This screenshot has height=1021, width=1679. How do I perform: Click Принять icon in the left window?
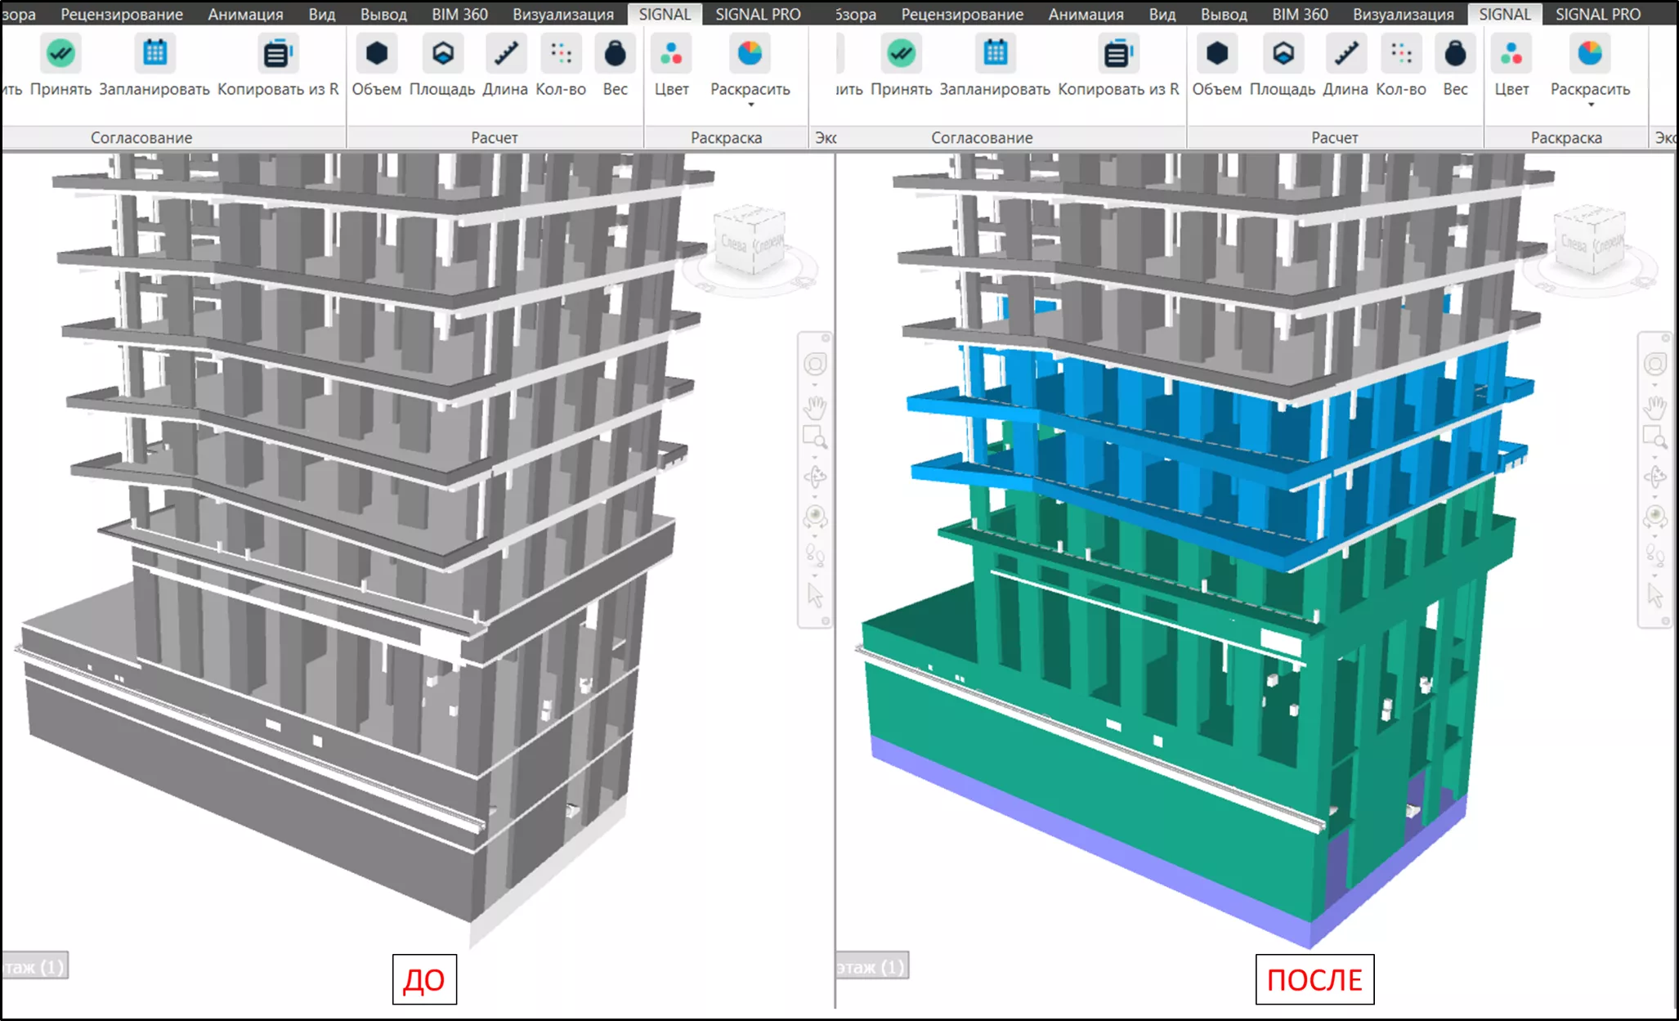pyautogui.click(x=60, y=55)
